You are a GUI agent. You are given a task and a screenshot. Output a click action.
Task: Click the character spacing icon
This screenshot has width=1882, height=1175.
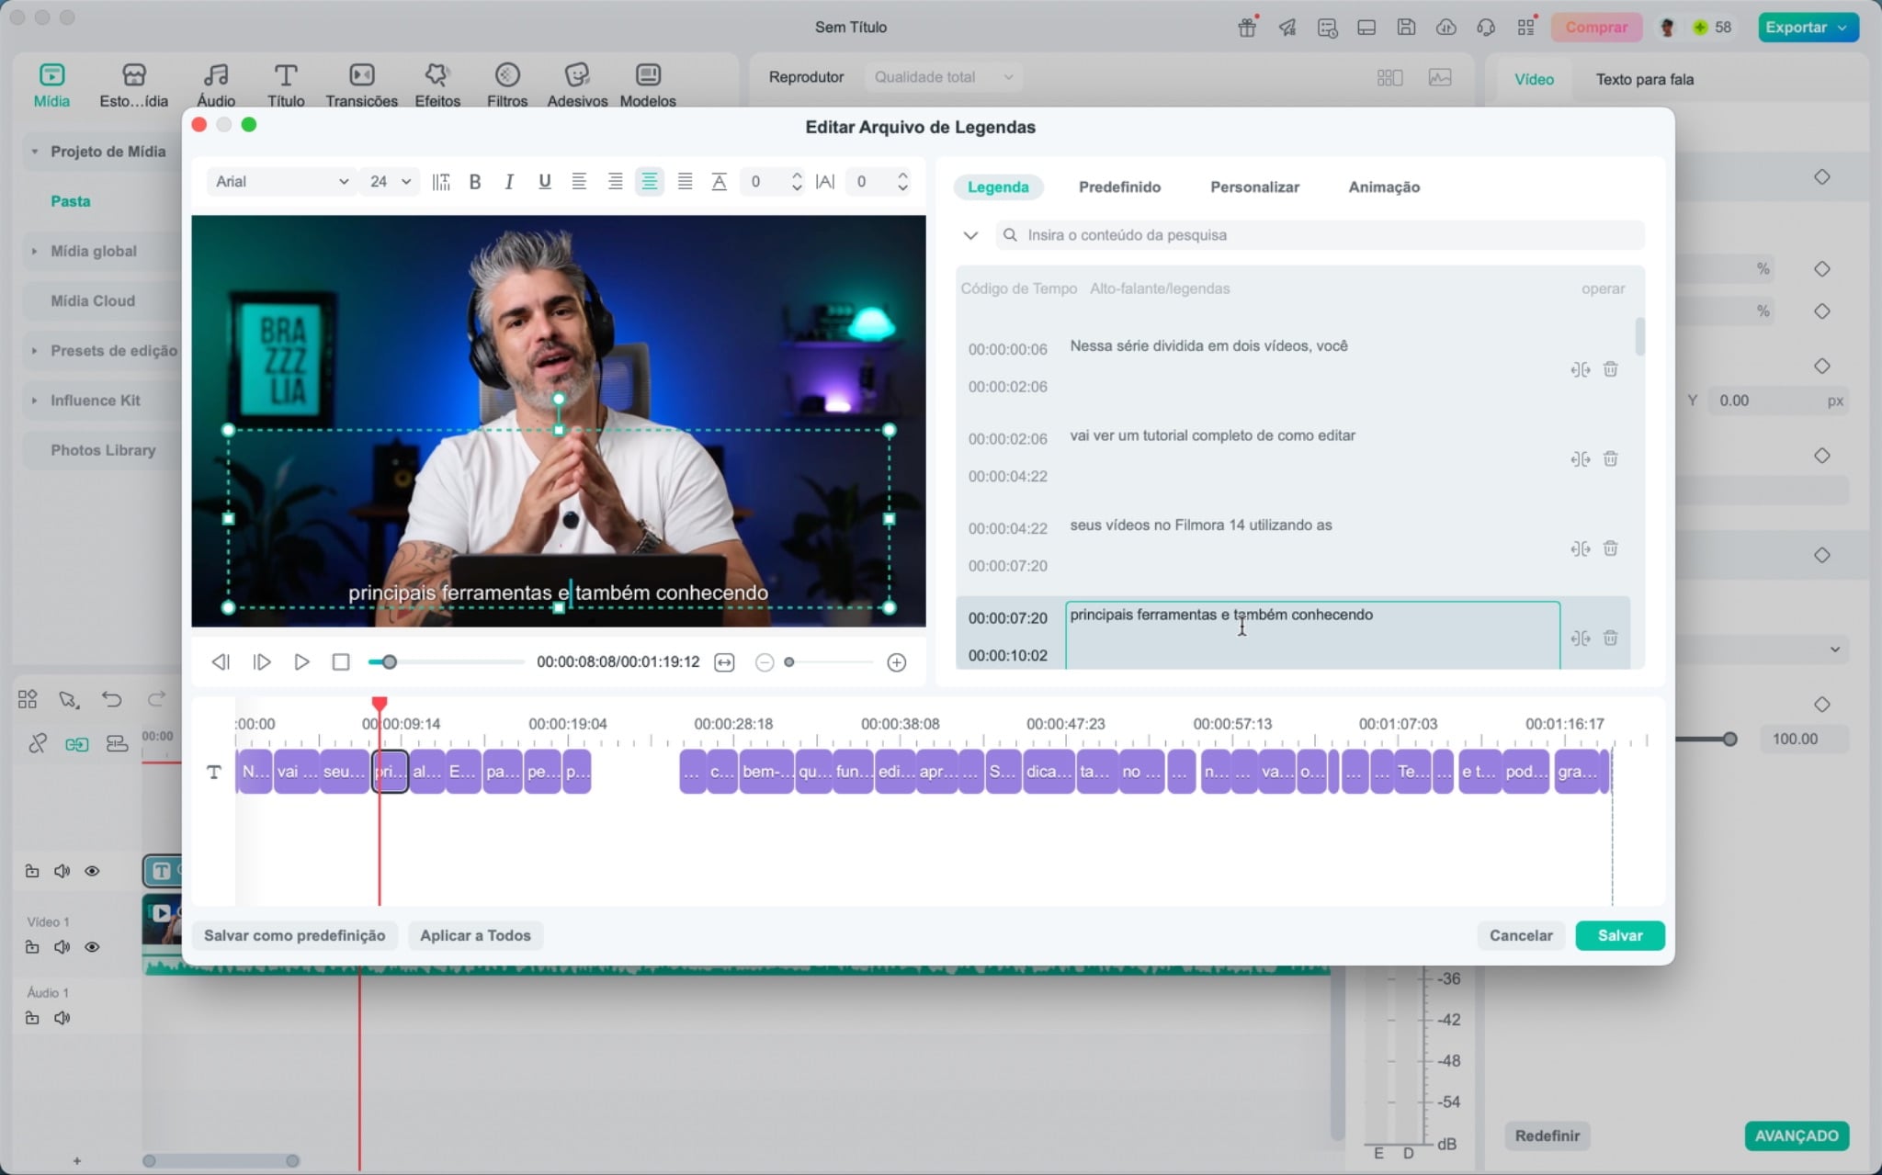click(825, 182)
